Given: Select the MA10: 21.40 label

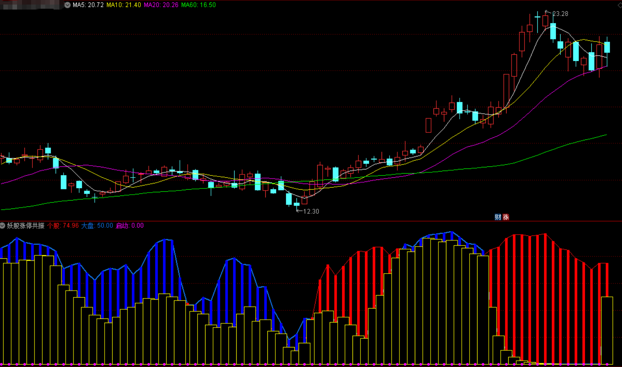Looking at the screenshot, I should 124,5.
